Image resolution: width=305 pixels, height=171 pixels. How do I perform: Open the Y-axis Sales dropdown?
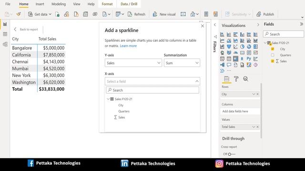click(x=133, y=63)
